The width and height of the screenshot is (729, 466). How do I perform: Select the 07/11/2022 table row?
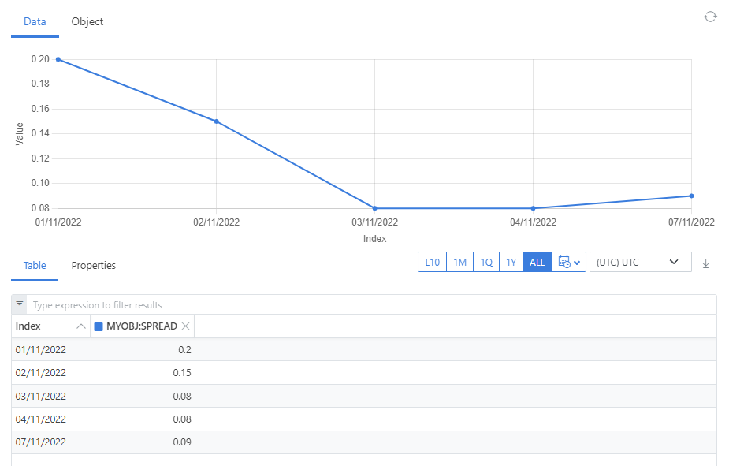(102, 442)
